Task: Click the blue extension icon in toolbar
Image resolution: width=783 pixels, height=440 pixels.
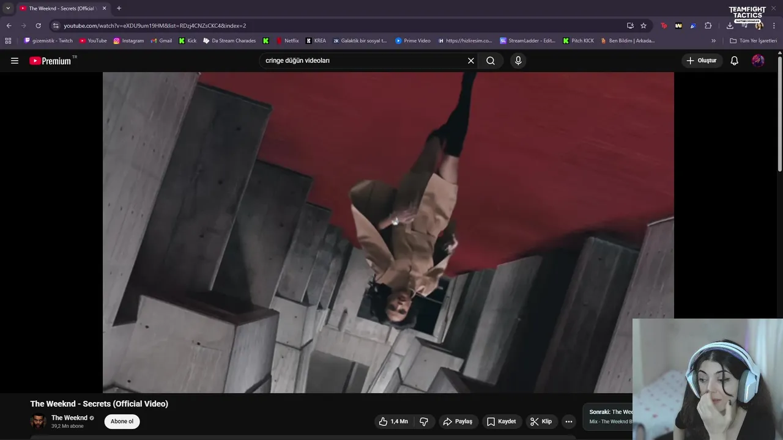Action: (x=693, y=26)
